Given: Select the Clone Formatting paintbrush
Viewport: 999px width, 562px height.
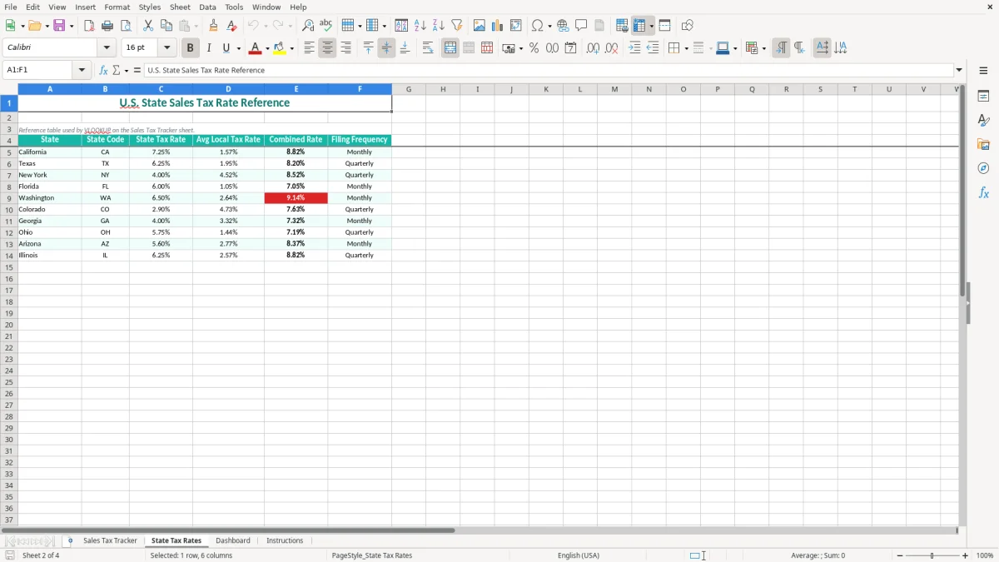Looking at the screenshot, I should (x=213, y=26).
